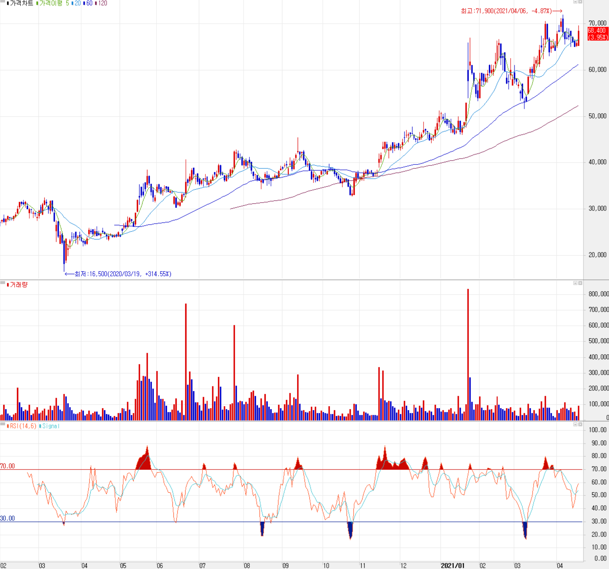The height and width of the screenshot is (569, 609).
Task: Click the 60,000 price axis label
Action: click(x=597, y=70)
